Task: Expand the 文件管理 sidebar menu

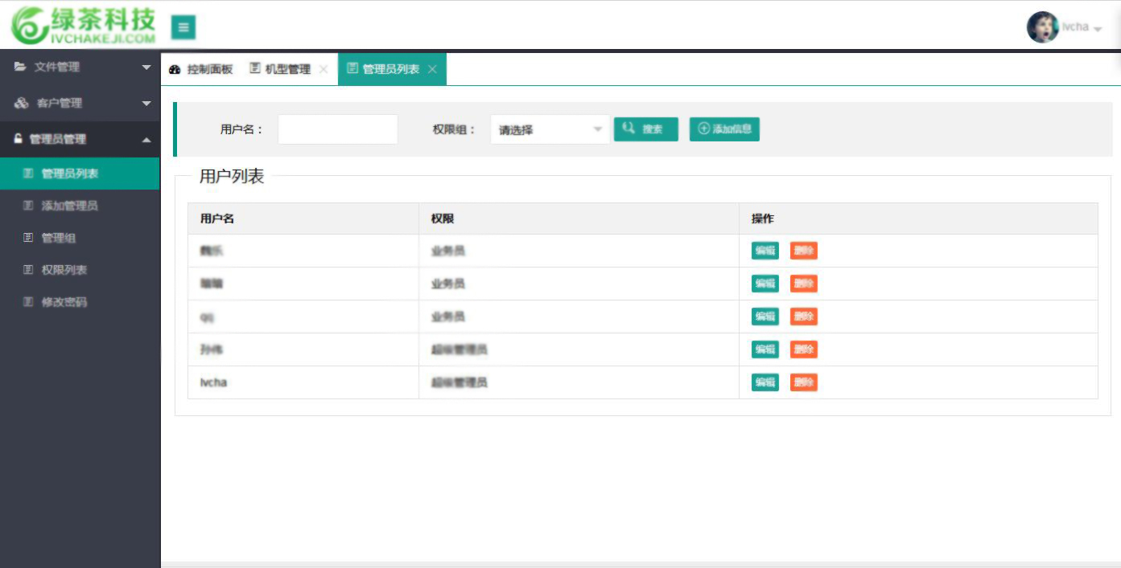Action: [x=80, y=67]
